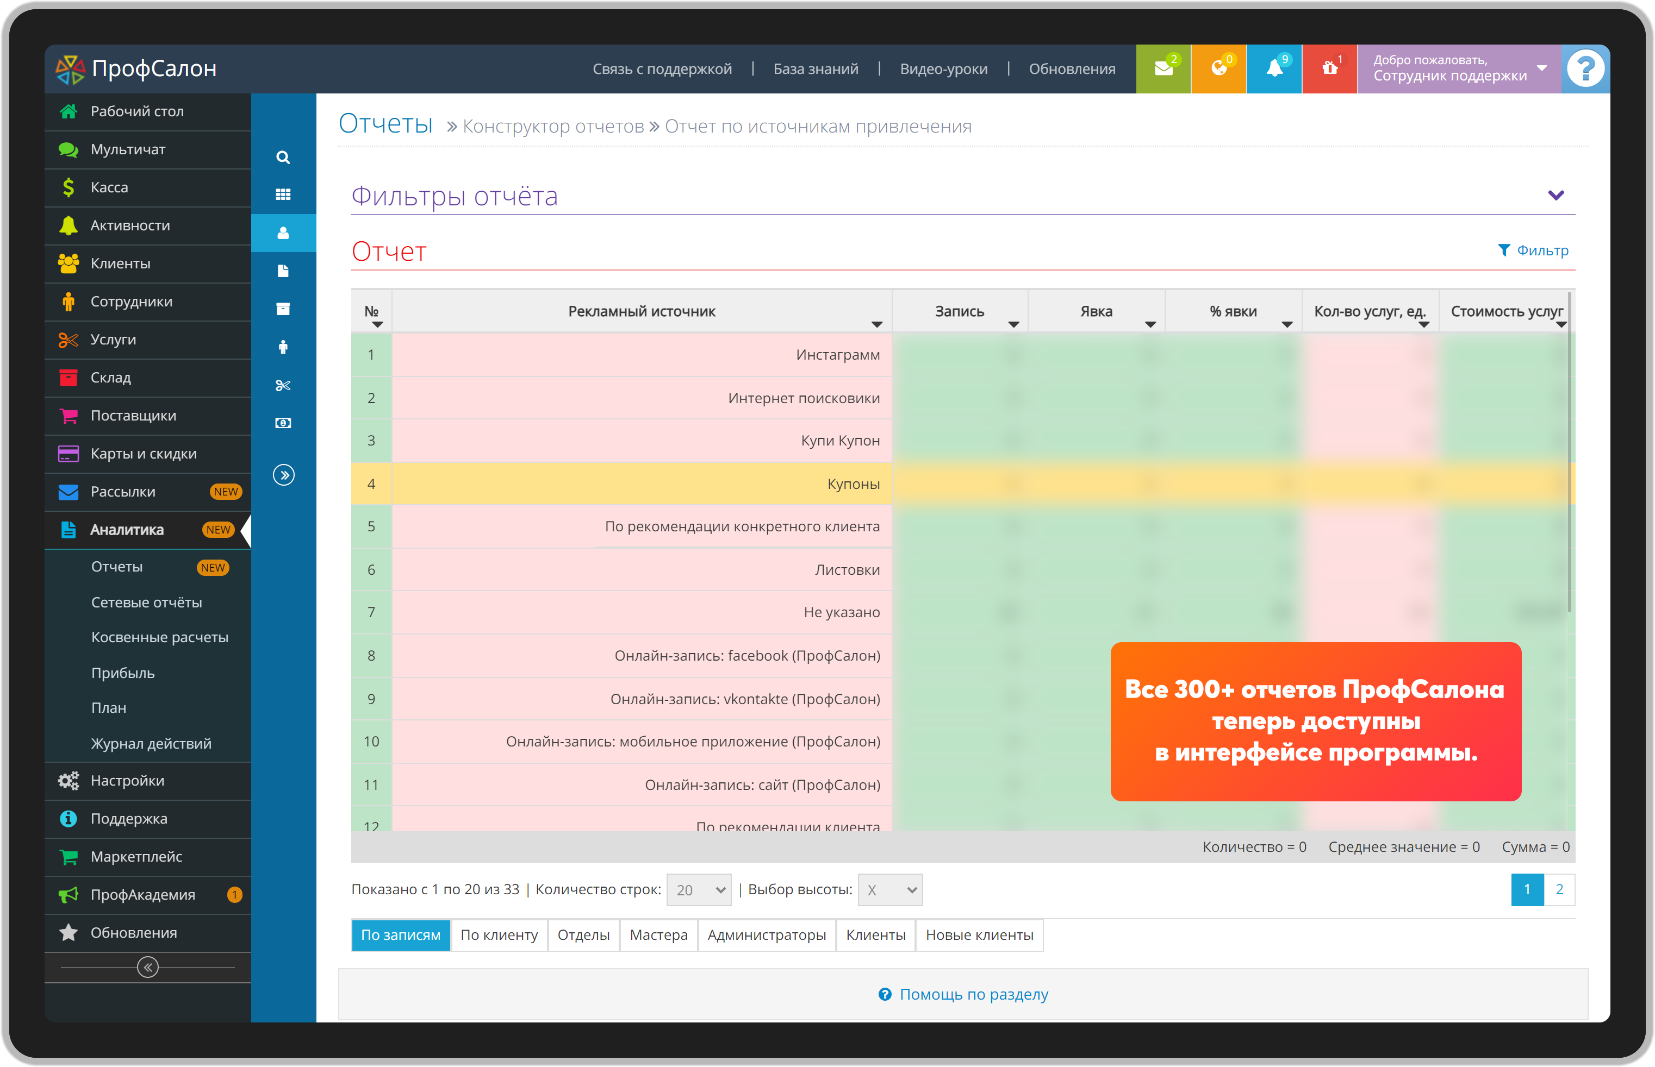The image size is (1655, 1067).
Task: Open Сотрудники in the left menu
Action: tap(148, 302)
